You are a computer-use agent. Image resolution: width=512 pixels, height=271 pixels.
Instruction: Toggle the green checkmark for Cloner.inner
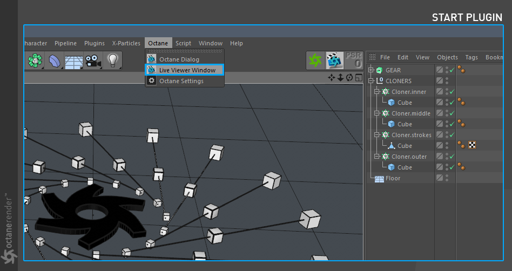[x=452, y=92]
